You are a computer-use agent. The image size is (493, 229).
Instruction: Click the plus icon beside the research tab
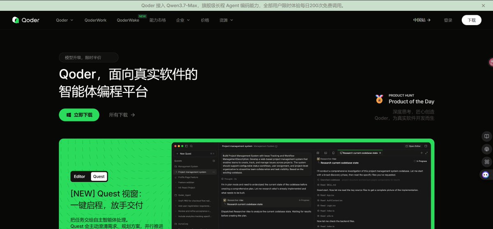pos(421,153)
